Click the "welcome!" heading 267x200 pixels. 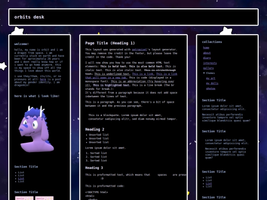21,44
